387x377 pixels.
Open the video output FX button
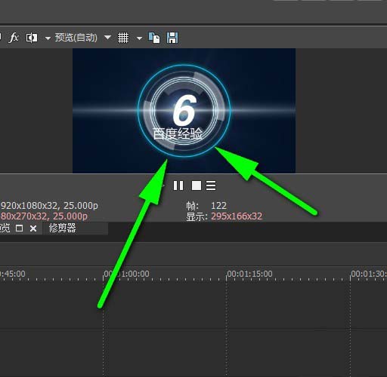click(x=14, y=38)
